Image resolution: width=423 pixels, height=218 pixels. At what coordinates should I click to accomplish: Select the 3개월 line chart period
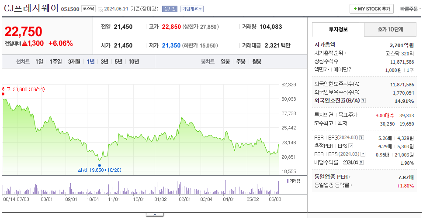coord(74,61)
